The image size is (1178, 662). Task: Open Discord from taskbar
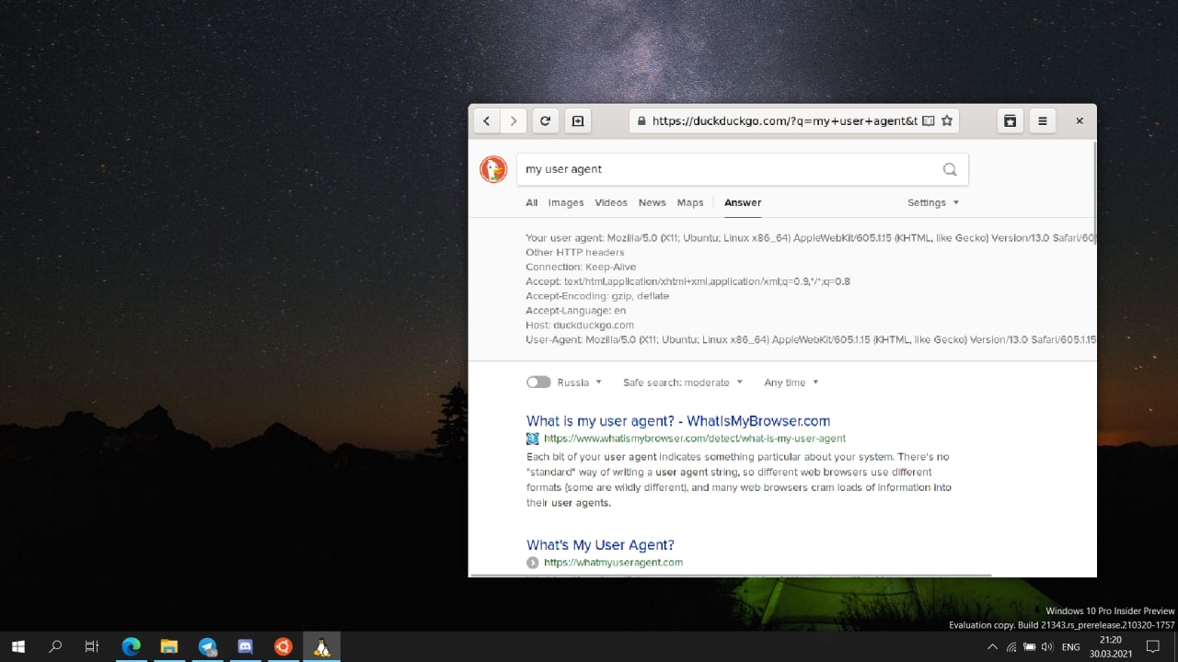click(x=245, y=646)
